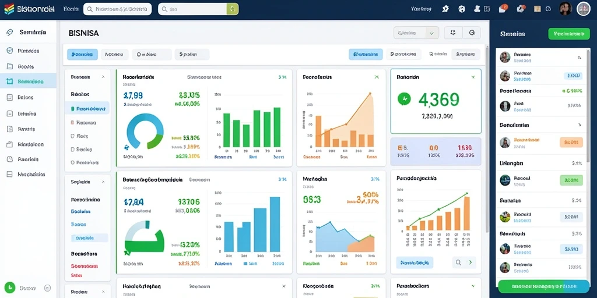Open the mail icon with orange notification badge

503,9
